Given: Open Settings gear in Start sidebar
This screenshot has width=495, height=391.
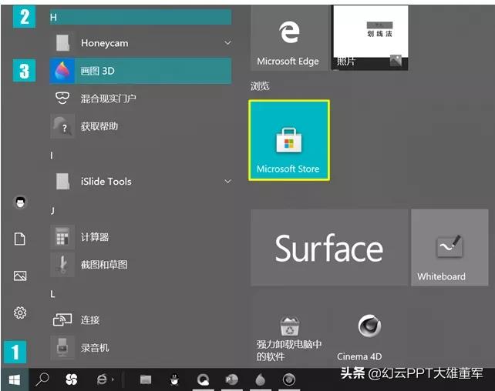Looking at the screenshot, I should [x=20, y=312].
